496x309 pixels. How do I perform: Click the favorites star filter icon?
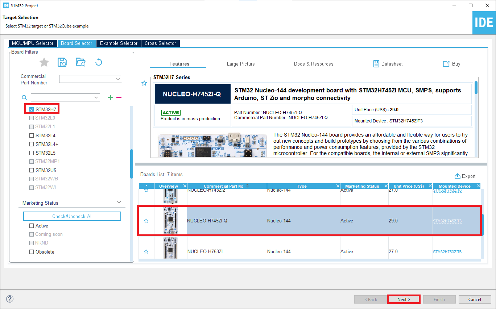point(44,62)
